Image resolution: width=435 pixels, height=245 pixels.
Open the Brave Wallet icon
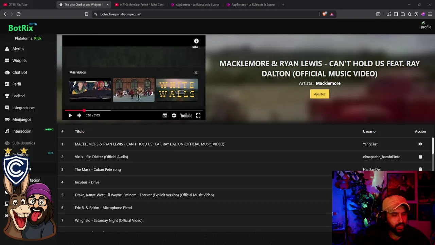[403, 14]
